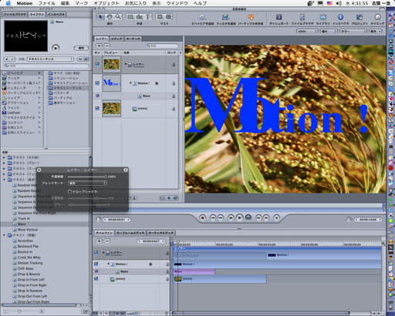Toggle Motion ! checkbox in timeline list

click(x=96, y=264)
